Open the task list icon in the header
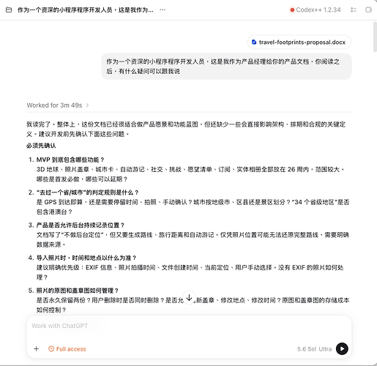The image size is (377, 366). tap(354, 10)
